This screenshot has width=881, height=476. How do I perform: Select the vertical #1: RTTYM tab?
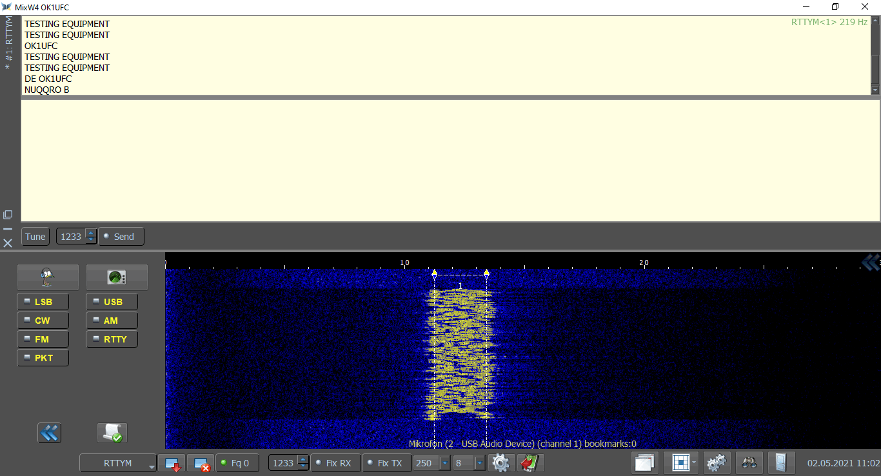8,43
